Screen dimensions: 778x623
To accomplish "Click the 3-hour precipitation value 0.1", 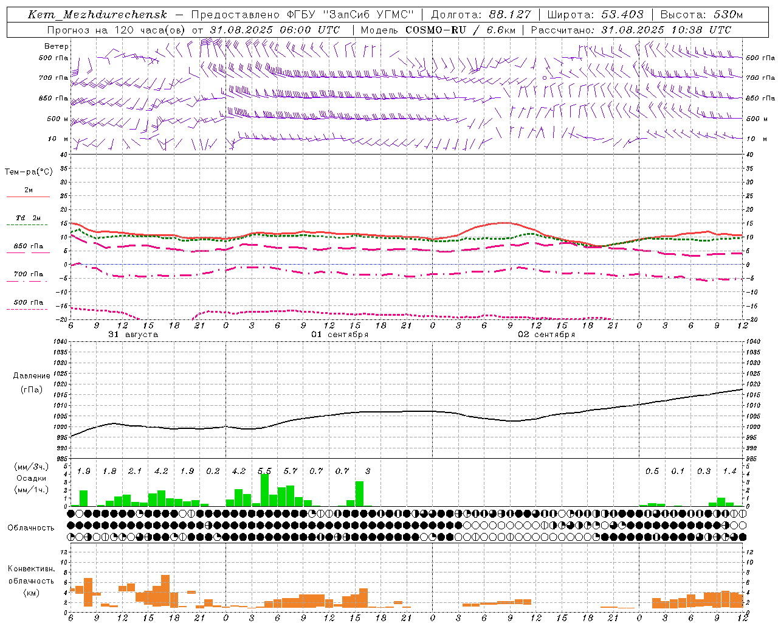I will tap(678, 472).
